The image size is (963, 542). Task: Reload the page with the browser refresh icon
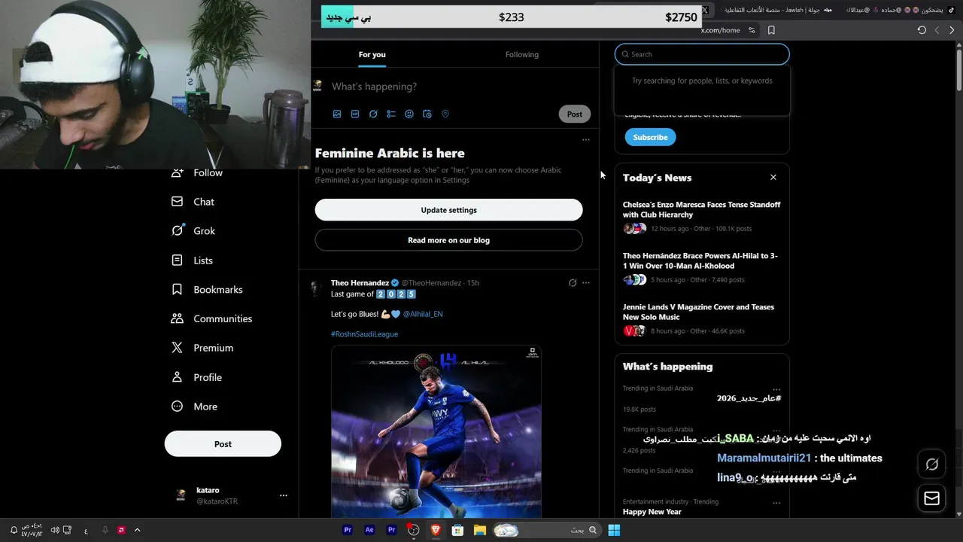click(922, 30)
